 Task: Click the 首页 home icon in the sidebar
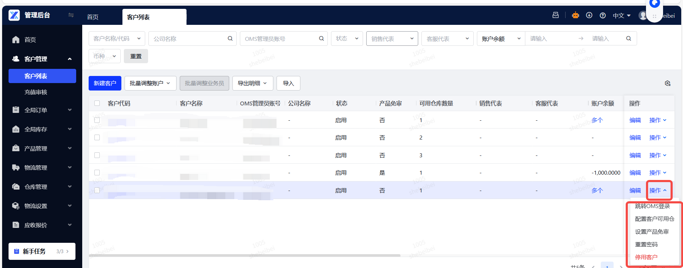(x=16, y=39)
